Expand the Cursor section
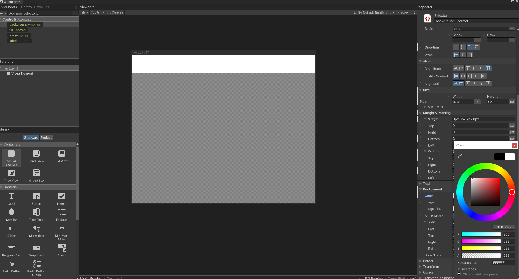Viewport: 519px width, 279px height. [421, 272]
